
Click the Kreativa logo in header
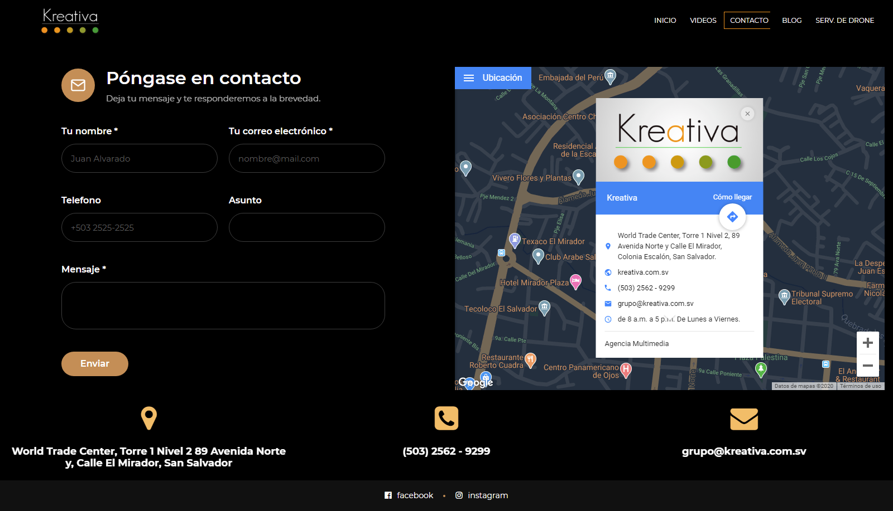pos(70,21)
